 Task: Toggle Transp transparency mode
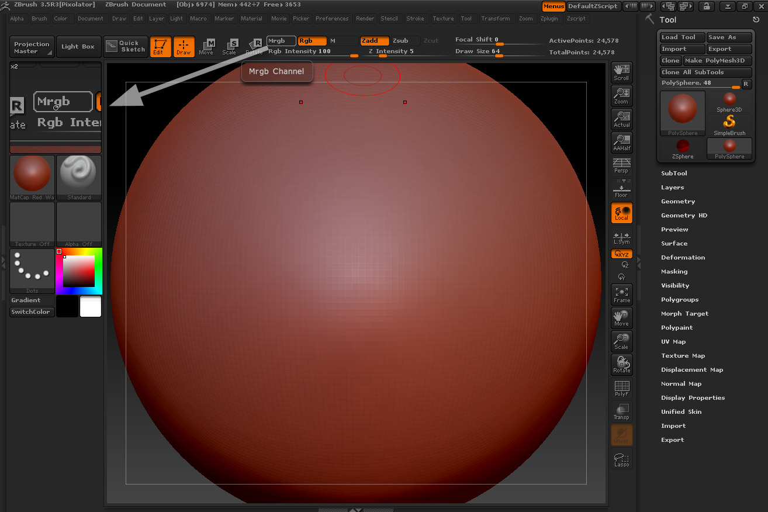tap(621, 411)
